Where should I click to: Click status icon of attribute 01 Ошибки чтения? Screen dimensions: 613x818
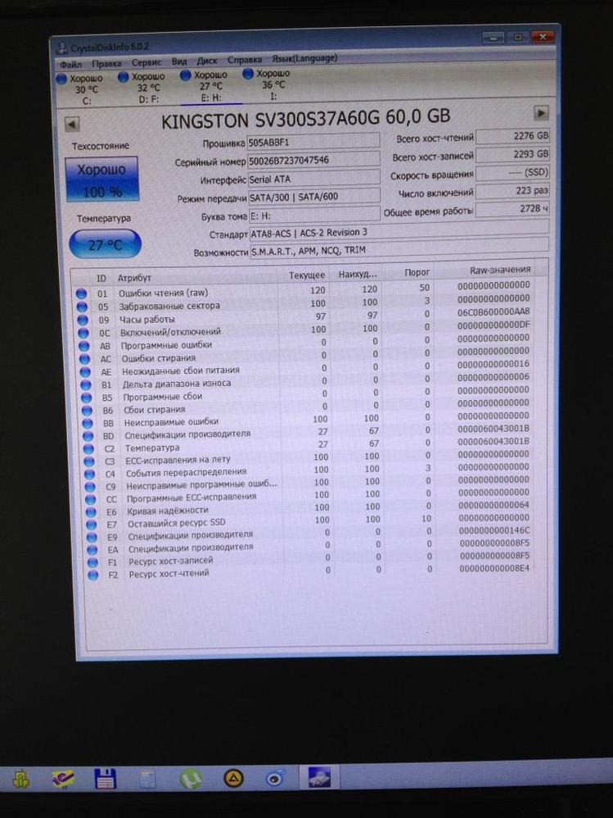(x=81, y=293)
